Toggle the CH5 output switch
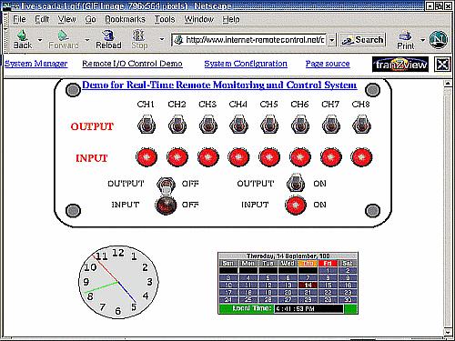 pos(269,125)
